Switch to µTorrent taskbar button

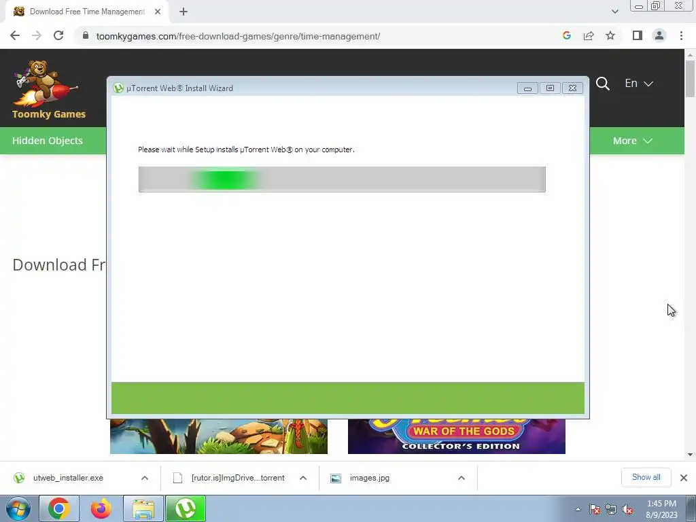[186, 508]
